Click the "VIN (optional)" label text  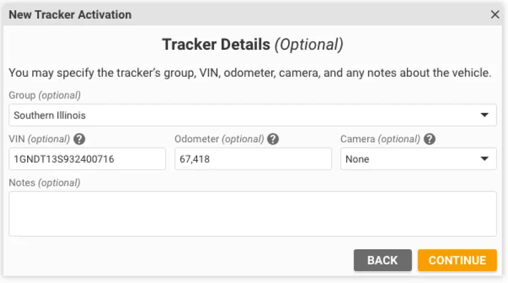tap(39, 139)
